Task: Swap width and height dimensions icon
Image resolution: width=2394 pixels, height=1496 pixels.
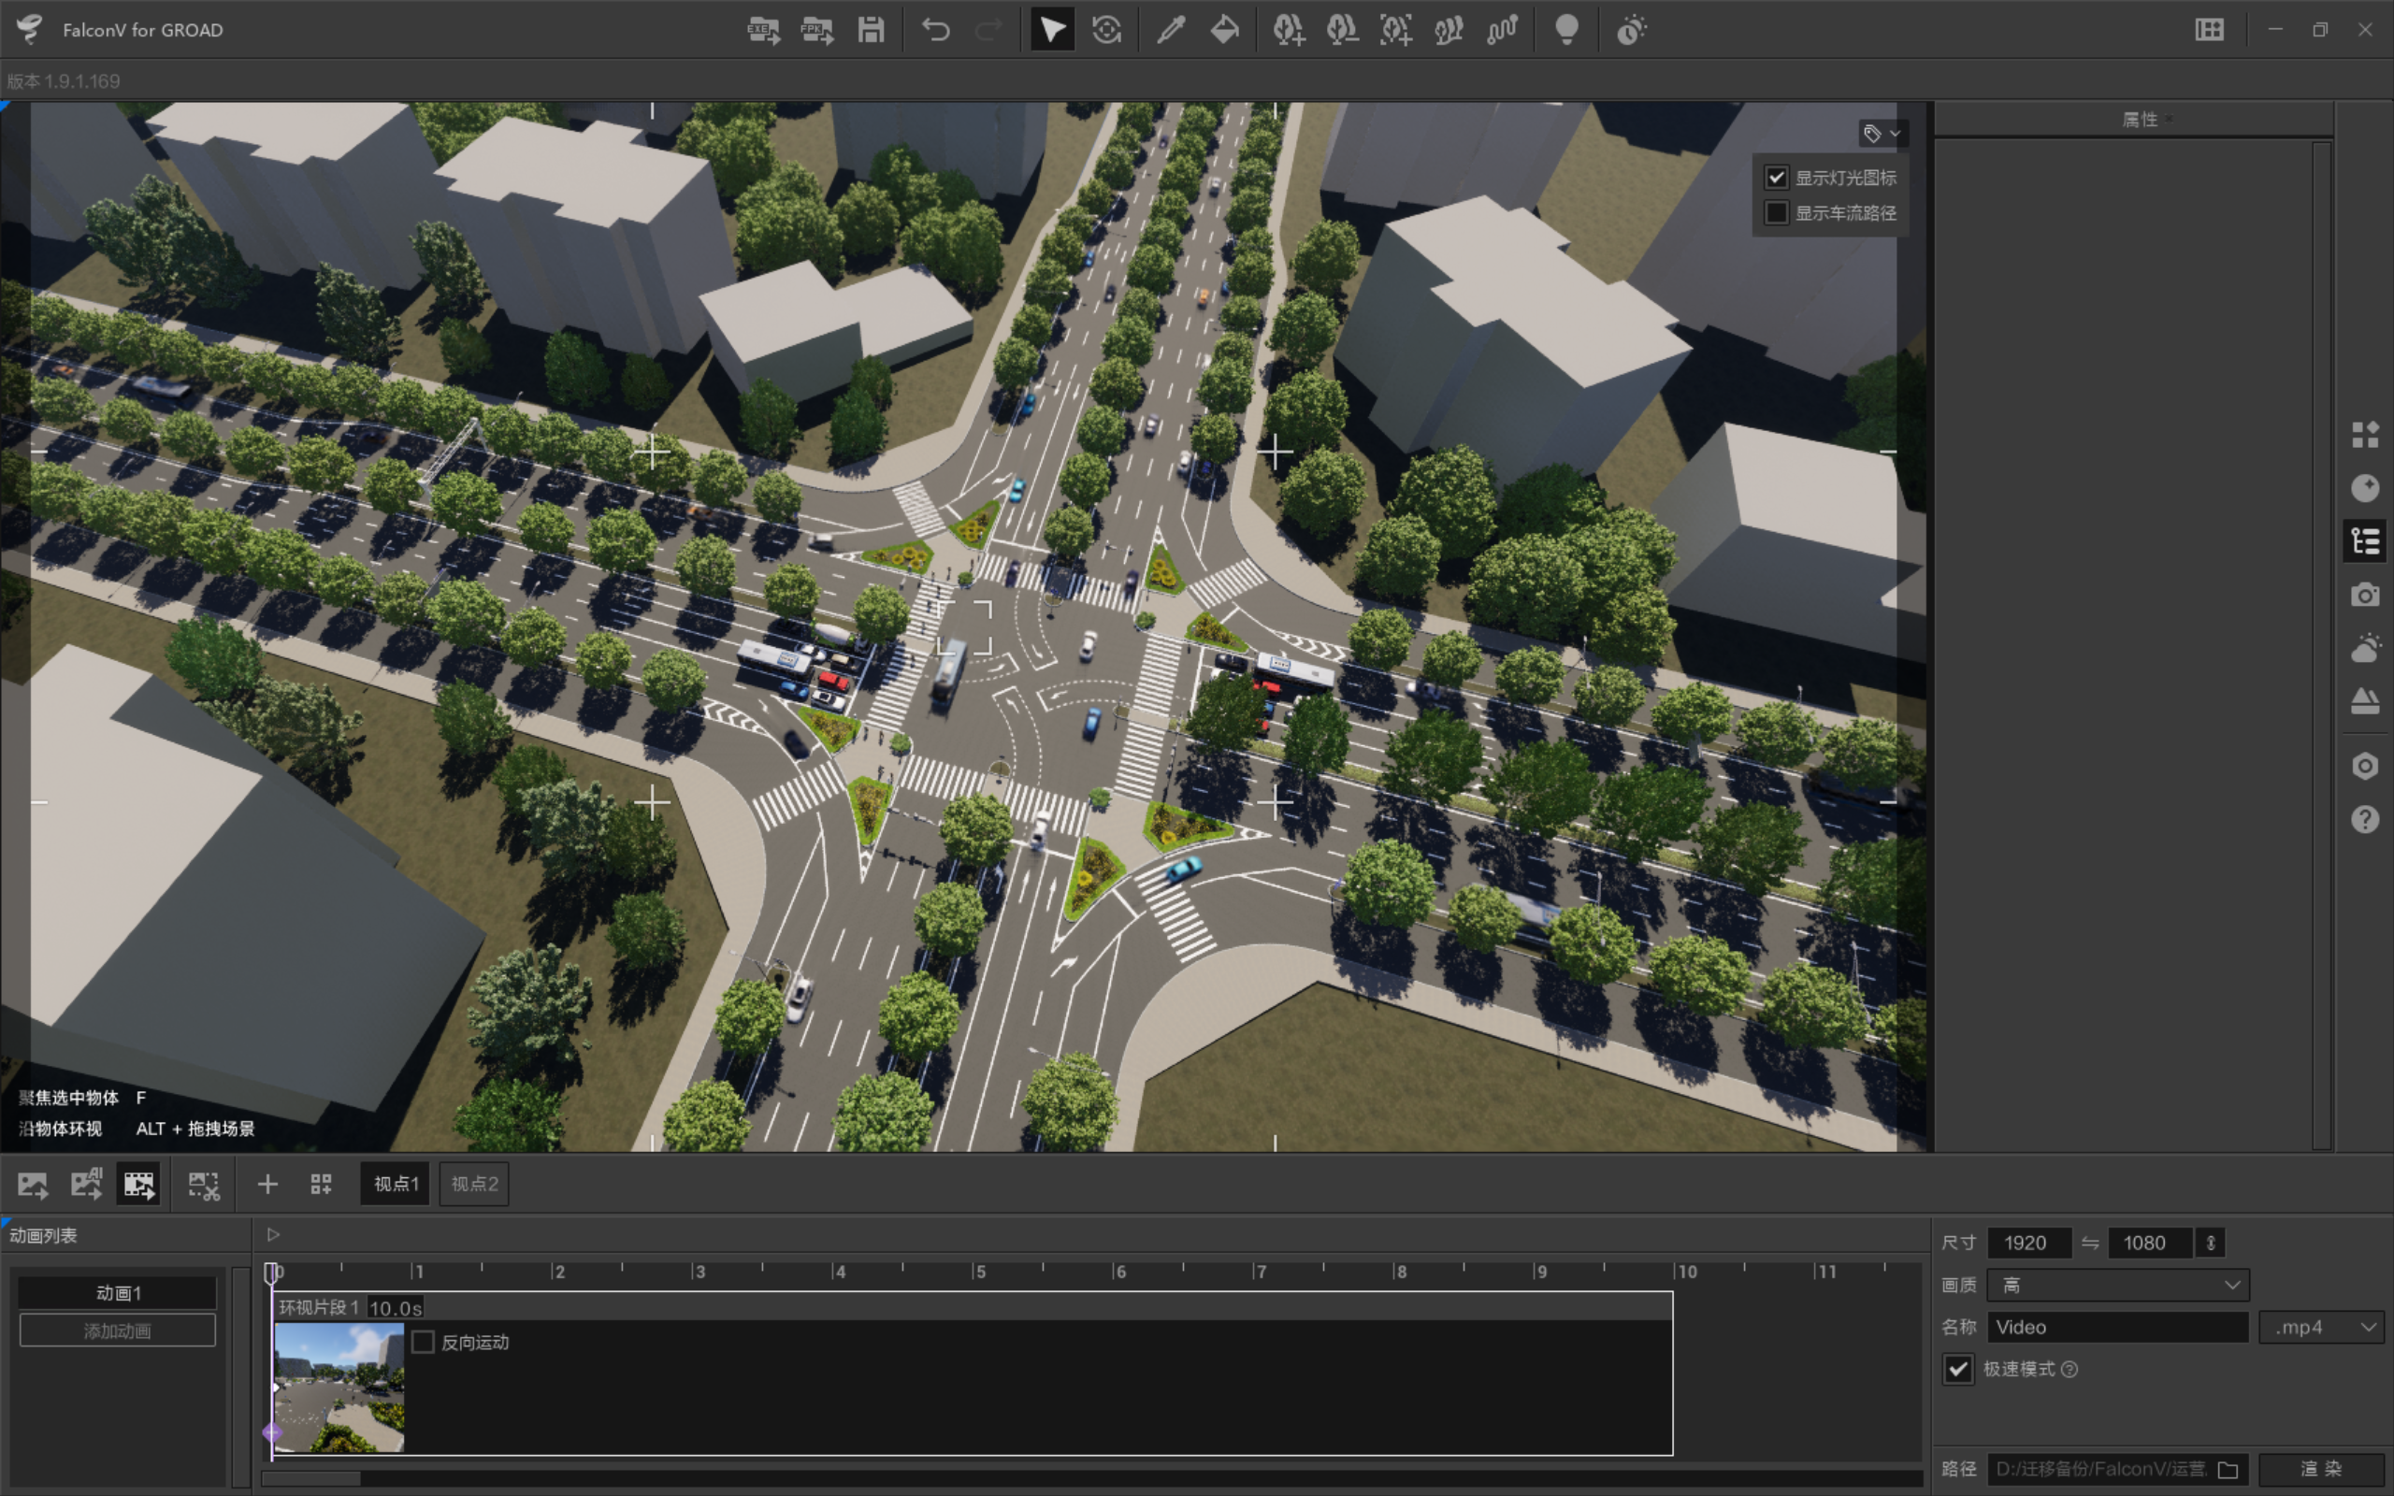Action: point(2090,1244)
